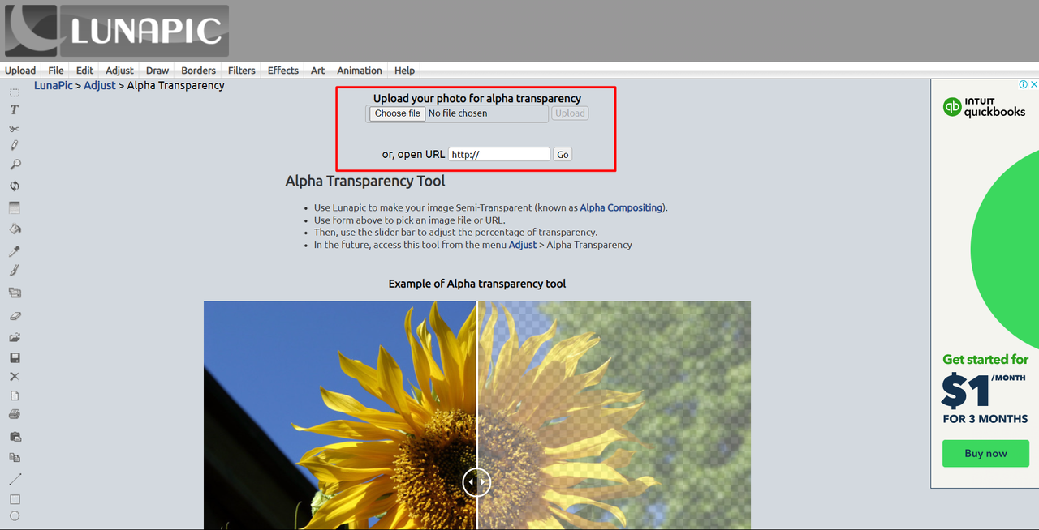Open the Upload menu
The image size is (1039, 530).
pyautogui.click(x=20, y=71)
